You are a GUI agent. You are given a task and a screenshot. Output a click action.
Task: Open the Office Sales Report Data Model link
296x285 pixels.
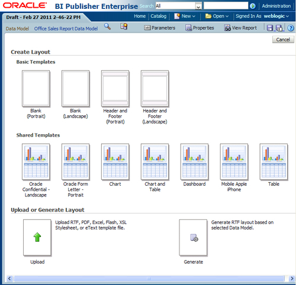click(x=66, y=29)
